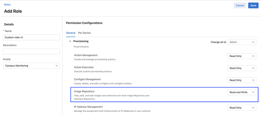Click the Image Repository description text
262x116 pixels.
(x=112, y=97)
